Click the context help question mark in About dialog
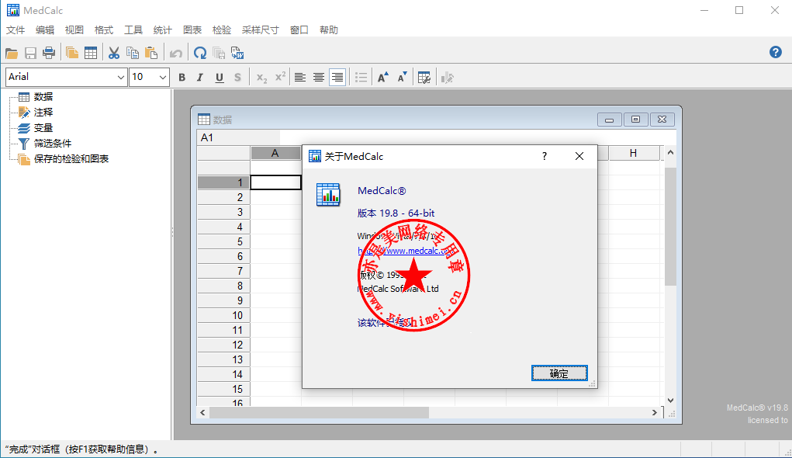The height and width of the screenshot is (458, 792). click(545, 156)
